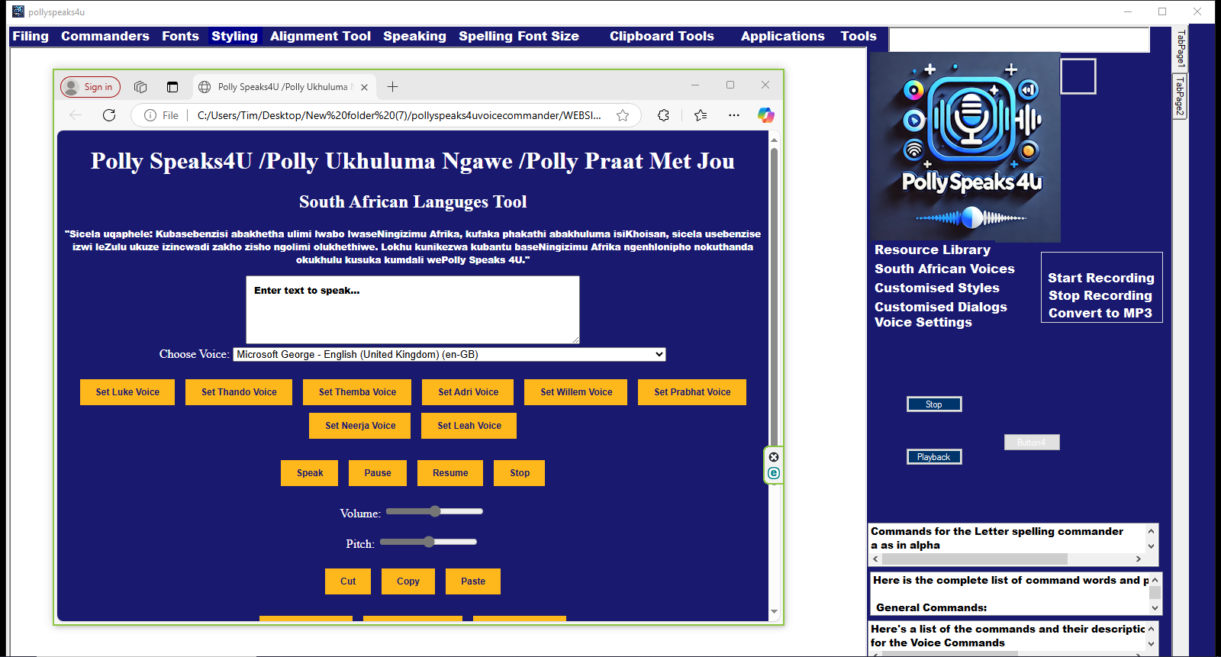Click the Set Leah Voice button
Screen dimensions: 1221x657
coord(469,426)
